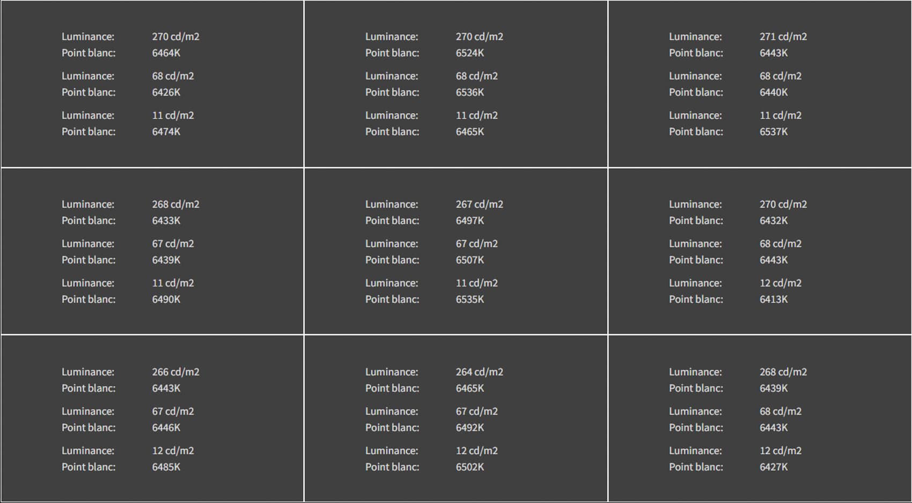Click the 6524K white point reading
The height and width of the screenshot is (503, 912).
[470, 53]
